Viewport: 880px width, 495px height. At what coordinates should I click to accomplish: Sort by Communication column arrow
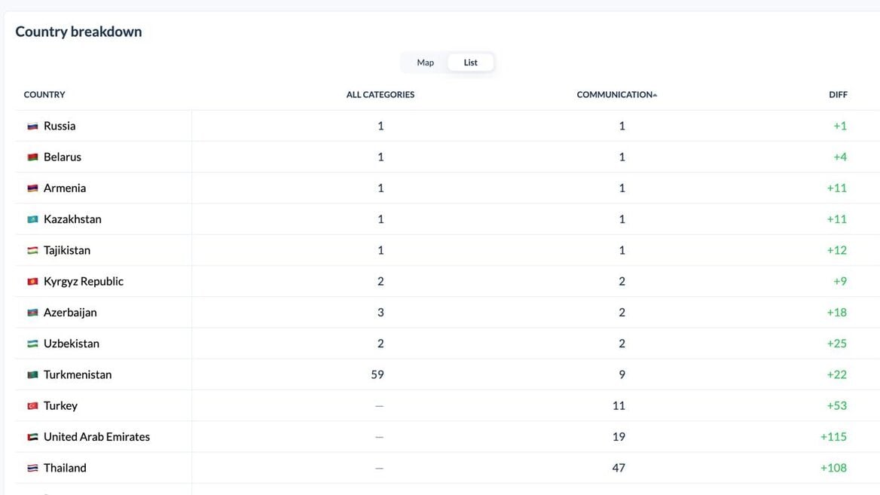(x=655, y=95)
